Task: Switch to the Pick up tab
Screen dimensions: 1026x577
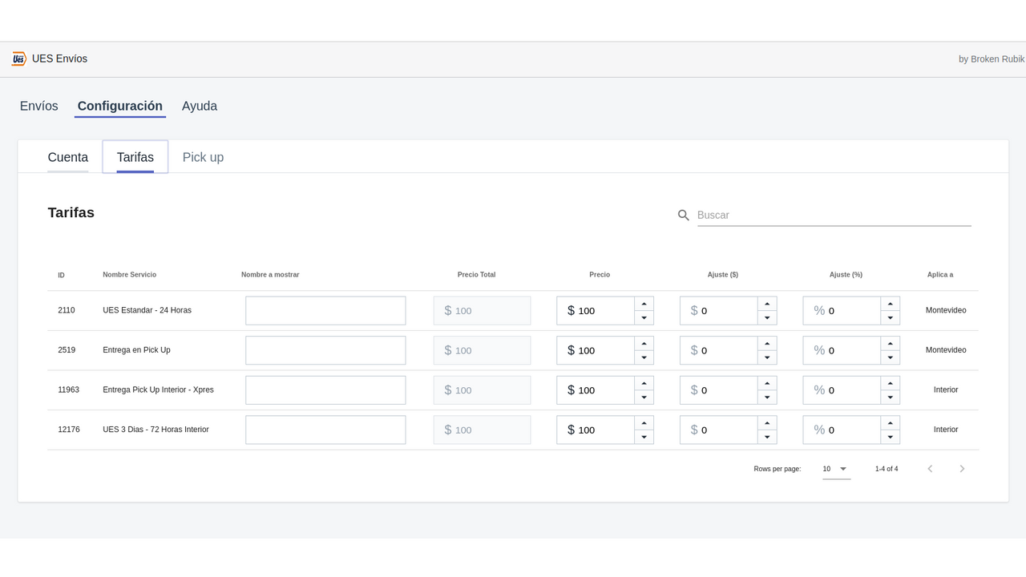Action: [203, 157]
